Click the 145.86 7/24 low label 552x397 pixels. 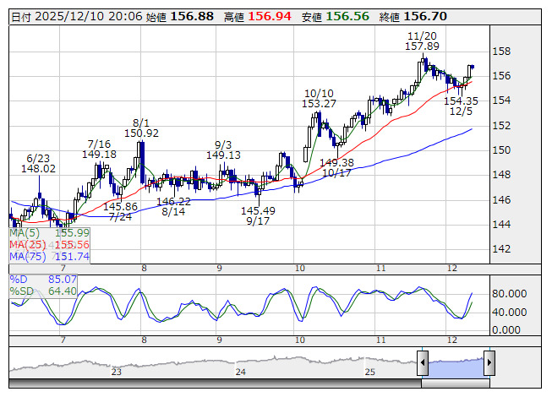click(120, 211)
